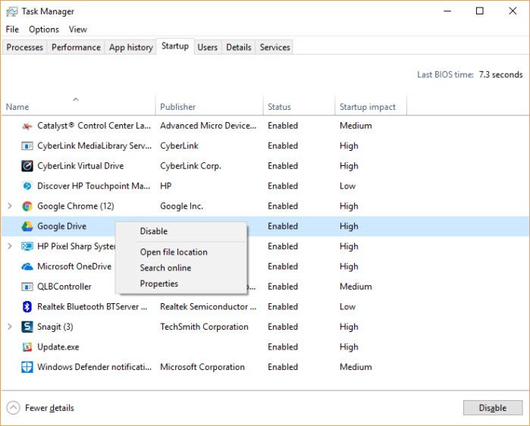Viewport: 530px width, 426px height.
Task: Sort by Startup impact column header
Action: click(368, 107)
